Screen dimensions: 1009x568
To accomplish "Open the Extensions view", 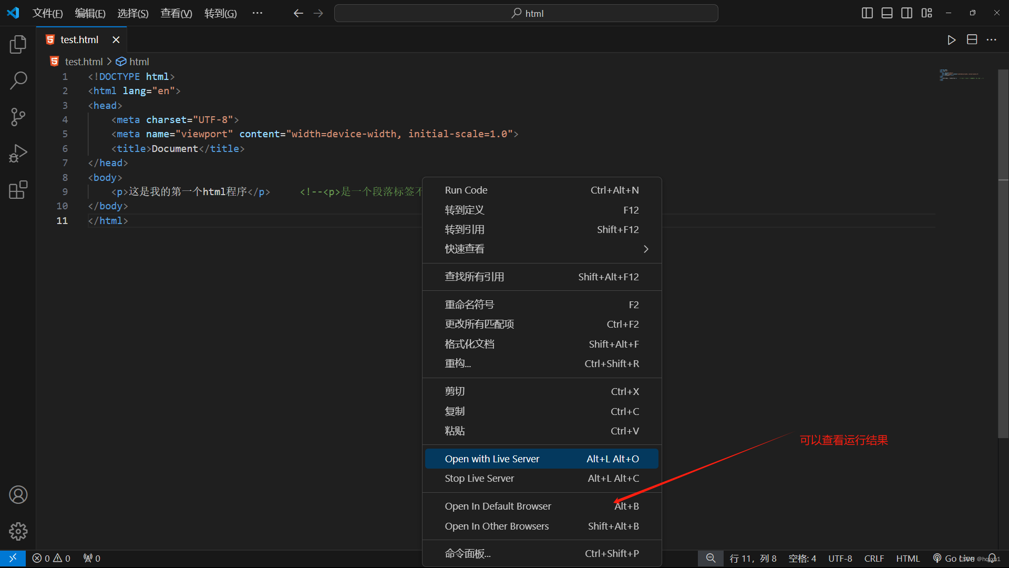I will (18, 190).
